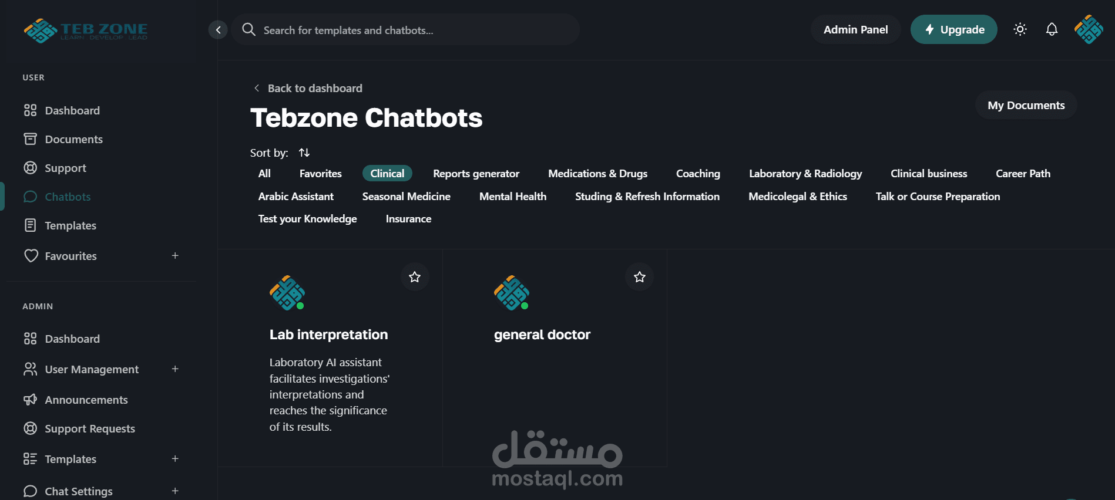
Task: Collapse the sidebar with the chevron button
Action: [218, 30]
